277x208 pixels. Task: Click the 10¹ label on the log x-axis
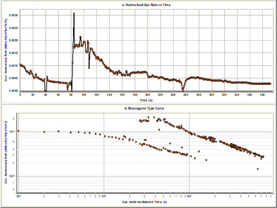coord(104,196)
